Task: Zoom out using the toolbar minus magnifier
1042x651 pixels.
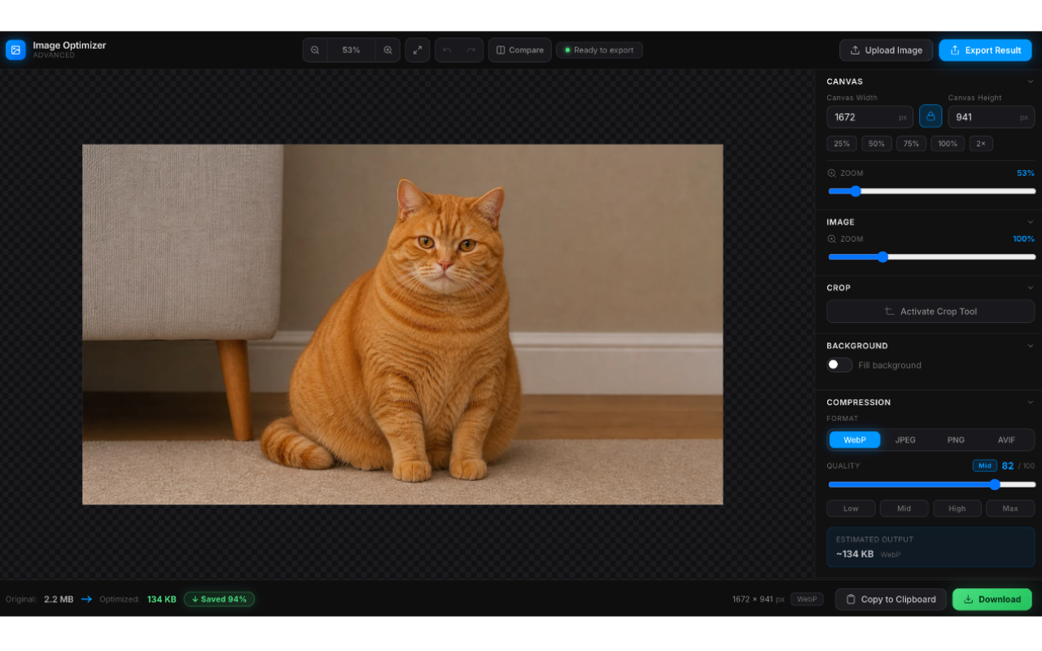Action: pos(315,50)
